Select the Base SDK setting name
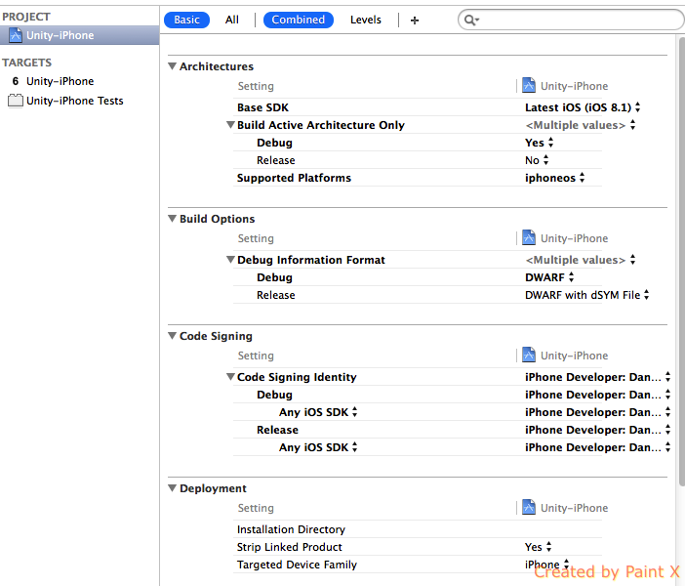Viewport: 685px width, 586px height. point(263,107)
